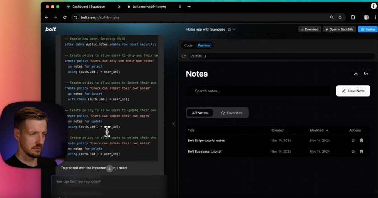The height and width of the screenshot is (198, 378).
Task: Close the Dashboard | Supabase tab
Action: (119, 6)
